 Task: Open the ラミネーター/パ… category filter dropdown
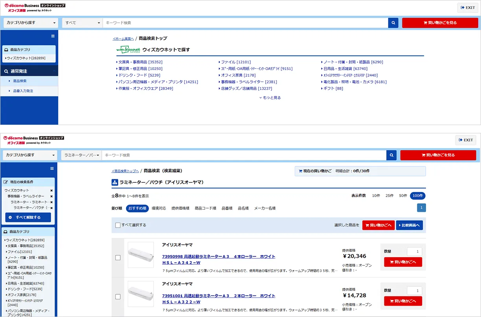pos(81,155)
